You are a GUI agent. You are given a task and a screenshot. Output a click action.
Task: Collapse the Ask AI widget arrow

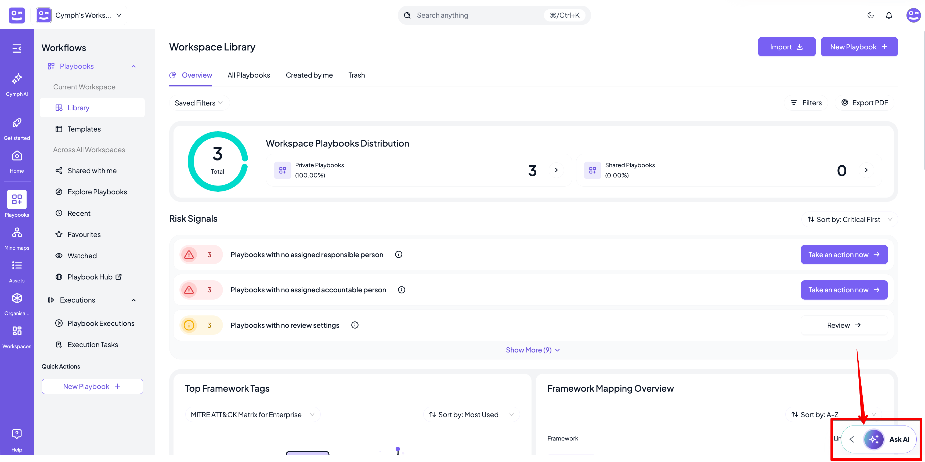(x=852, y=439)
